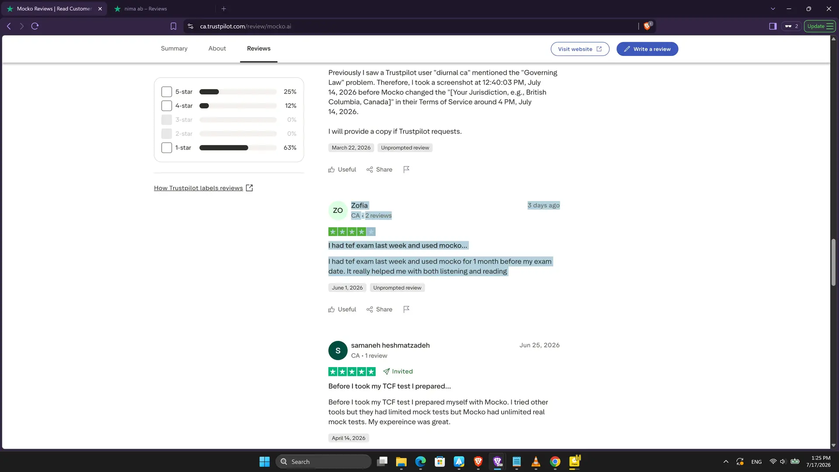
Task: Mark Zofia's review as Useful
Action: pyautogui.click(x=342, y=309)
